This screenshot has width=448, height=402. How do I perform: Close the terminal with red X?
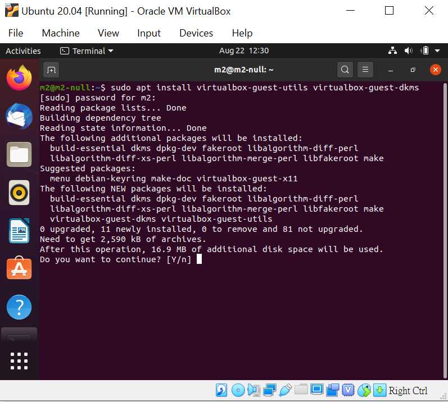[436, 70]
